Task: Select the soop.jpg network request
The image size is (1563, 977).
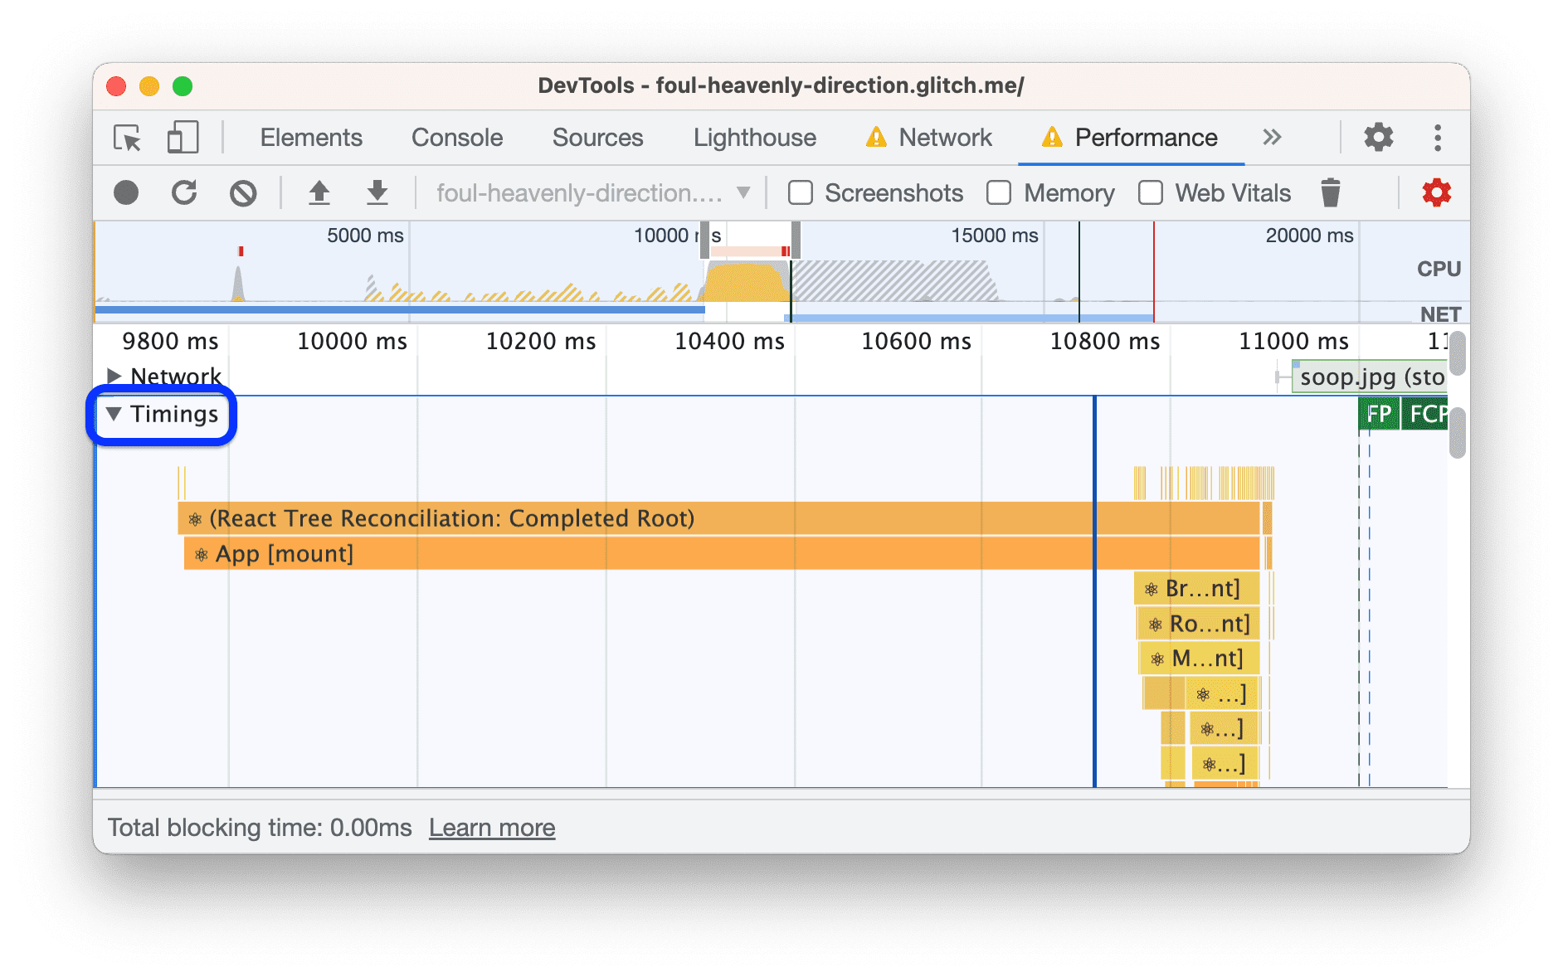Action: [1370, 377]
